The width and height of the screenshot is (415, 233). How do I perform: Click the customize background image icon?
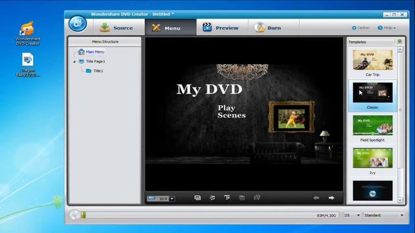(x=197, y=197)
